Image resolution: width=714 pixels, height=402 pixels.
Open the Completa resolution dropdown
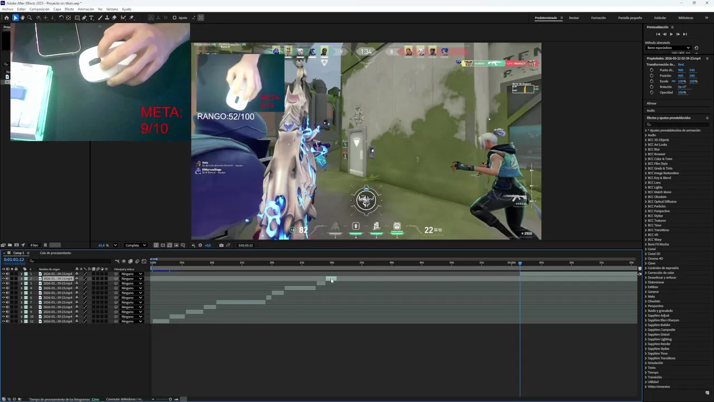point(136,245)
